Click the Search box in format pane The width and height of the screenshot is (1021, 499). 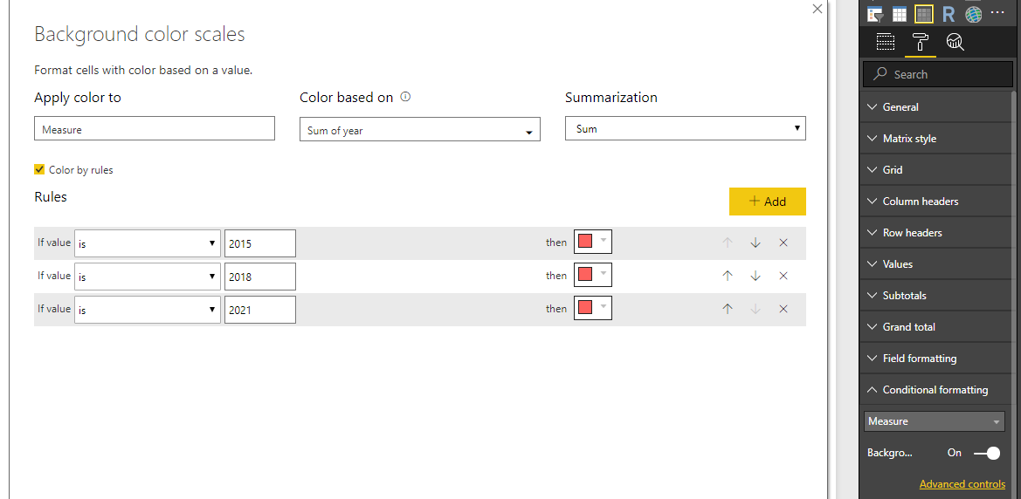click(938, 74)
